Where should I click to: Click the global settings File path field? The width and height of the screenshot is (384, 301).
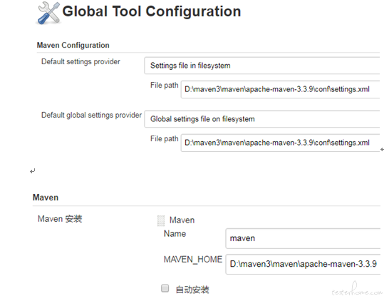tap(281, 143)
